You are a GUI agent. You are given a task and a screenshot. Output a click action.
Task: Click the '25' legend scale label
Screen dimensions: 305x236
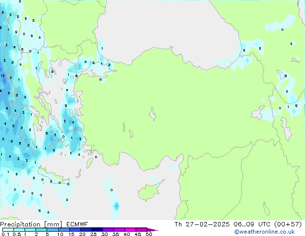click(x=93, y=234)
